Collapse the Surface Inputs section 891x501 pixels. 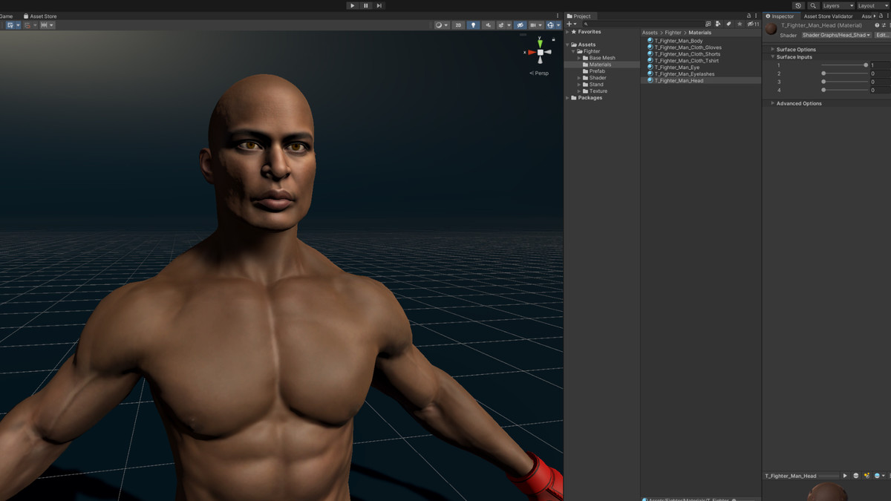pos(773,57)
